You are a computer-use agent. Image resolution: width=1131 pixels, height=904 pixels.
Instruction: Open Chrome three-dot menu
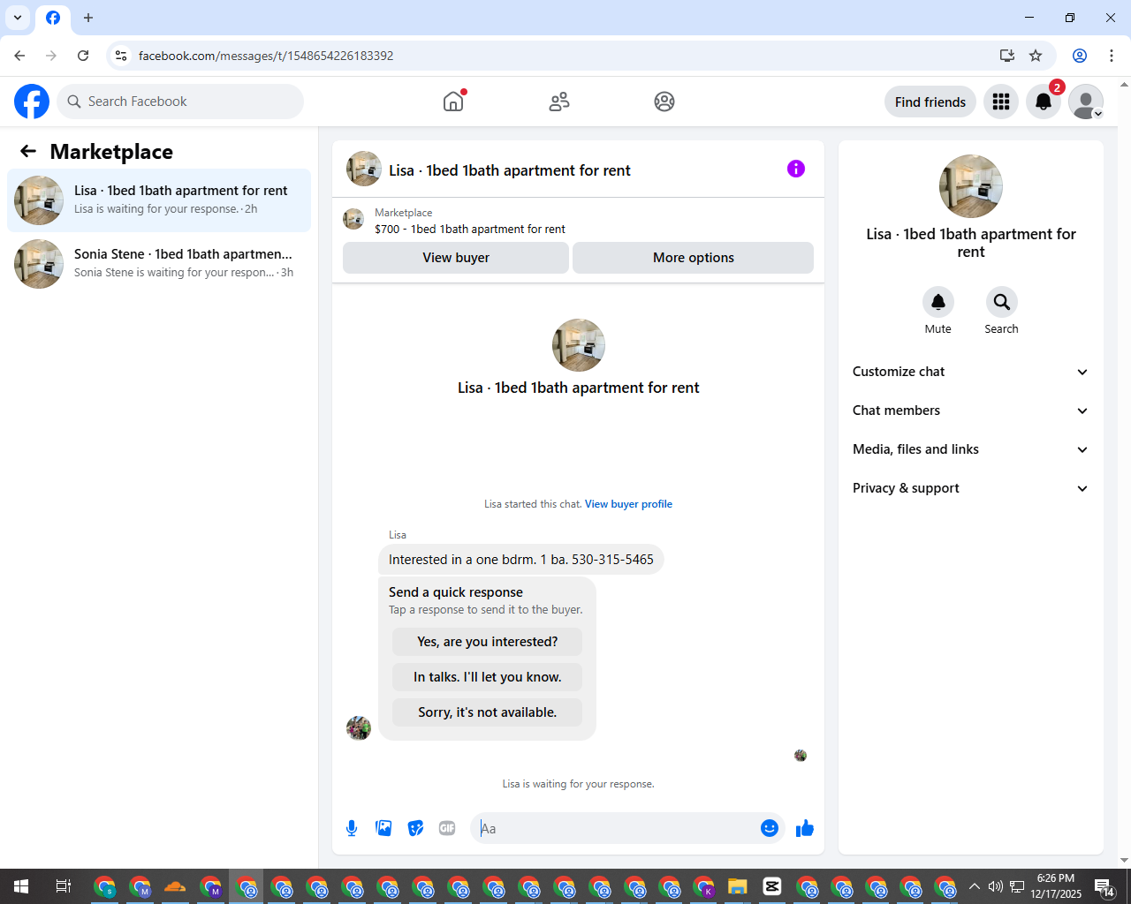tap(1112, 56)
